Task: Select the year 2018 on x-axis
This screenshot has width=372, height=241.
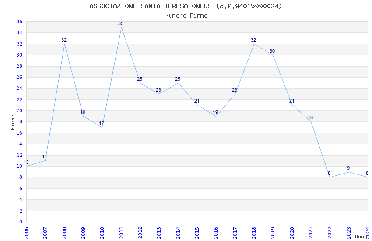Action: tap(254, 233)
